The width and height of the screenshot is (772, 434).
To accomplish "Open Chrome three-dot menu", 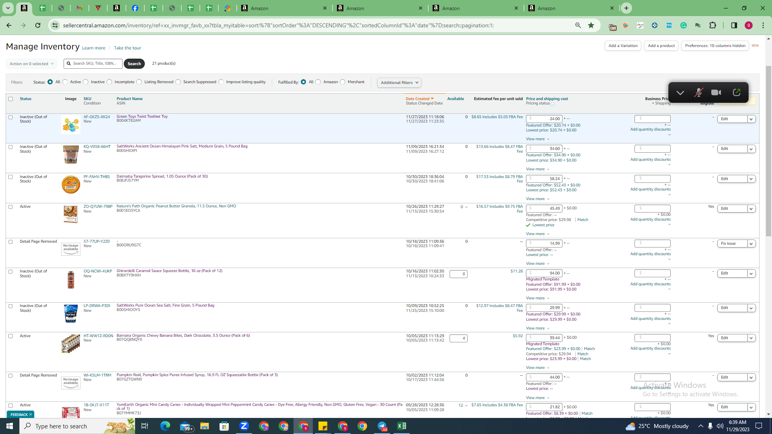I will pyautogui.click(x=763, y=25).
